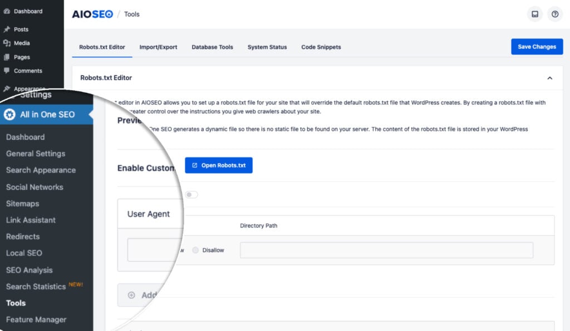Image resolution: width=570 pixels, height=331 pixels.
Task: Open Search Appearance menu item
Action: pos(41,170)
